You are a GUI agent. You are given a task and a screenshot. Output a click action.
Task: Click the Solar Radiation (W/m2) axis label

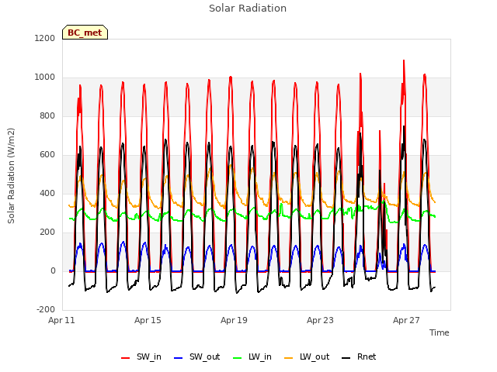[11, 176]
